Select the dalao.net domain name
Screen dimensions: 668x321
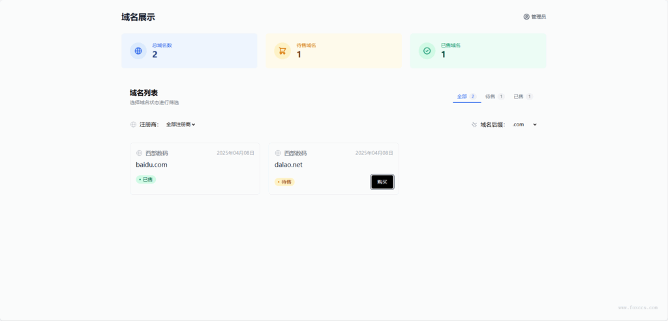coord(288,165)
